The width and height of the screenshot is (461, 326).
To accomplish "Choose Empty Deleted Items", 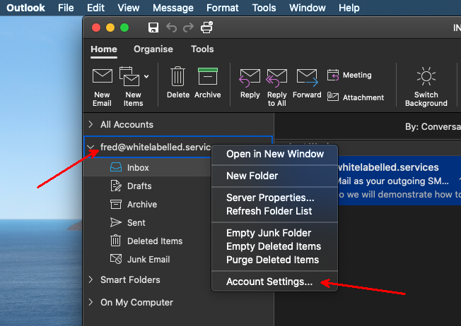I will [x=274, y=246].
